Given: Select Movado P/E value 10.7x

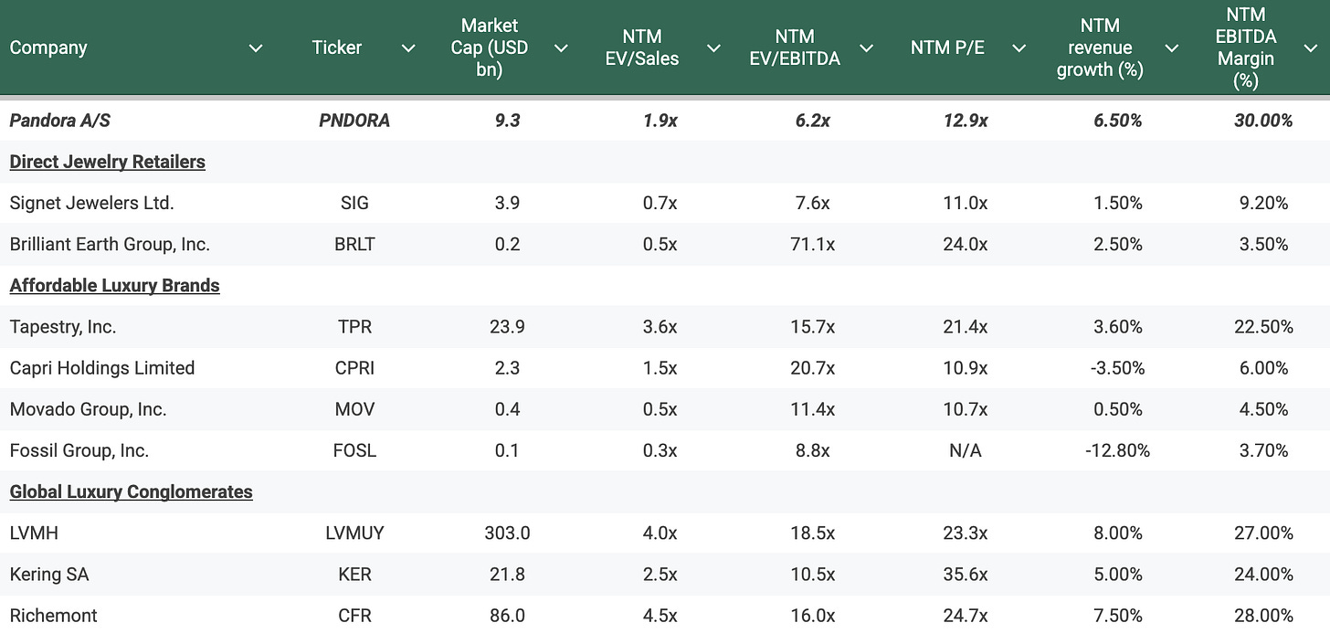Looking at the screenshot, I should pyautogui.click(x=965, y=409).
